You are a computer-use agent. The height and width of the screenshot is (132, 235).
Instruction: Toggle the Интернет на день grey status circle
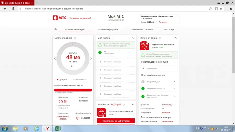click(x=143, y=82)
